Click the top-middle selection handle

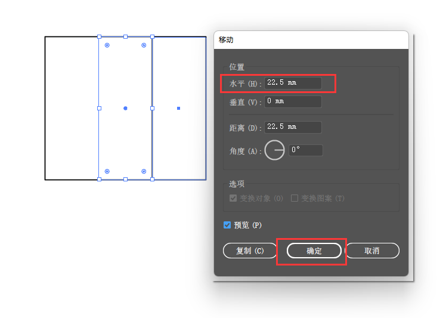coord(125,37)
